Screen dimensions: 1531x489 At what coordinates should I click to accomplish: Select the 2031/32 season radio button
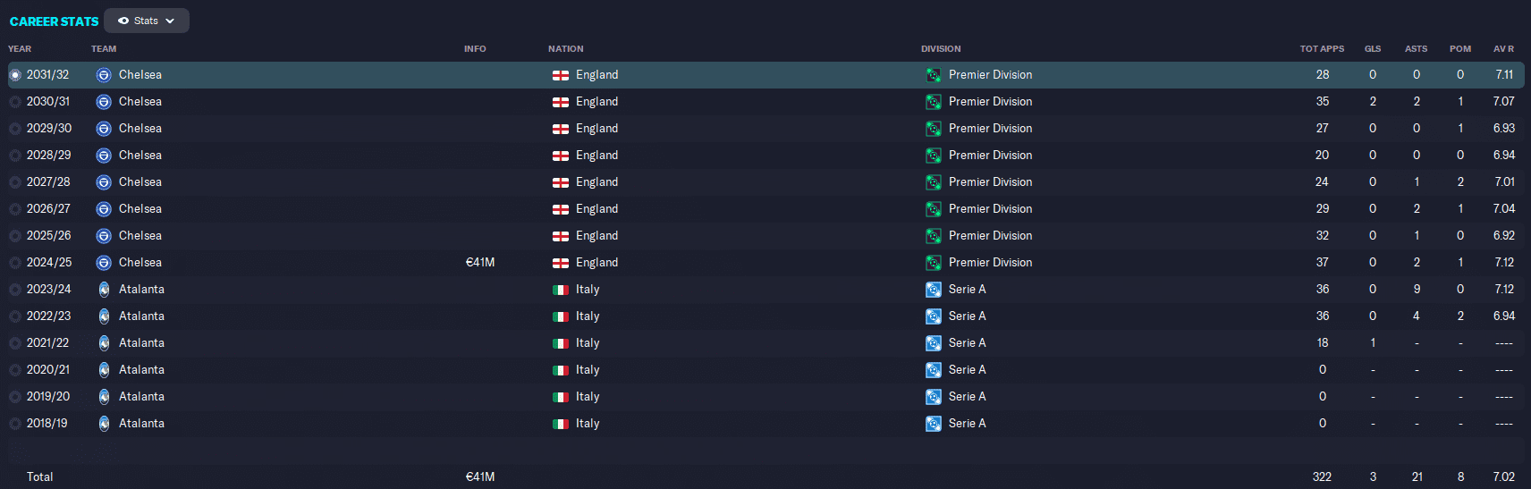tap(15, 75)
